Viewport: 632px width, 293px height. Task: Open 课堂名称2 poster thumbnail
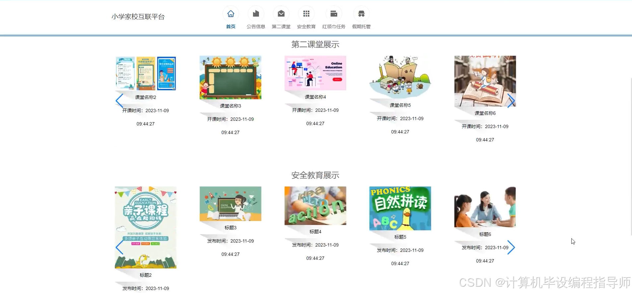[x=146, y=73]
